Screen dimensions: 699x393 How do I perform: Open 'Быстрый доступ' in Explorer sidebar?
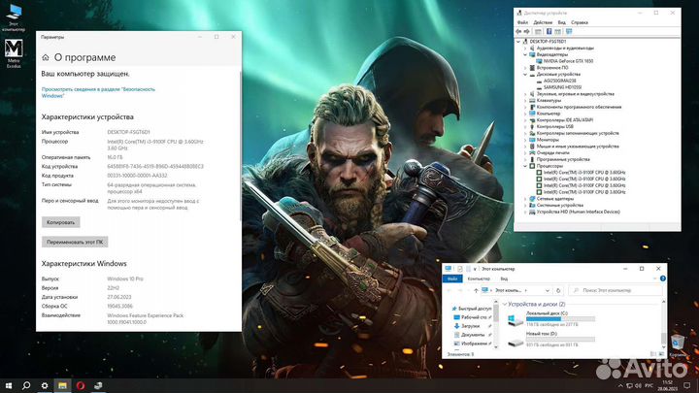[x=472, y=309]
